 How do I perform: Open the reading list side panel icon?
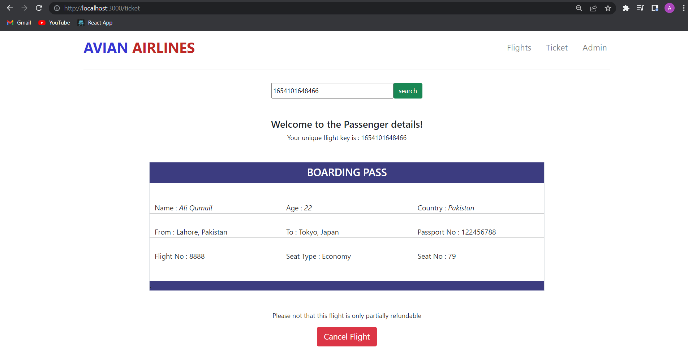click(x=654, y=8)
